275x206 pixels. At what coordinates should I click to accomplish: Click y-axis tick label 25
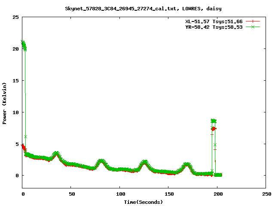point(15,17)
